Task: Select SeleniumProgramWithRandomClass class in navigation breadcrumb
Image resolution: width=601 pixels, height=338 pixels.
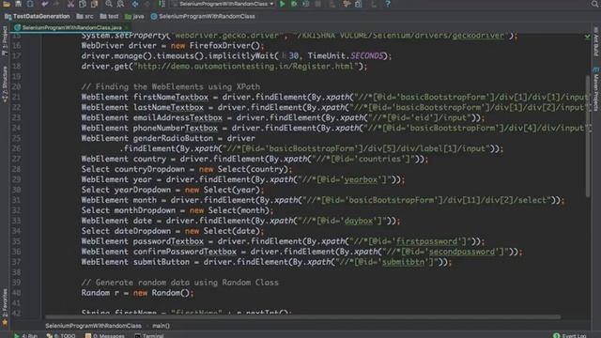Action: [x=203, y=17]
